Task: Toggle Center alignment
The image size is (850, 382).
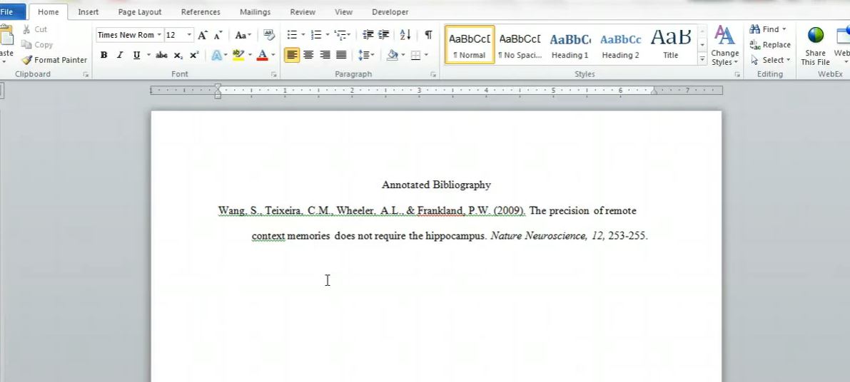Action: 308,55
